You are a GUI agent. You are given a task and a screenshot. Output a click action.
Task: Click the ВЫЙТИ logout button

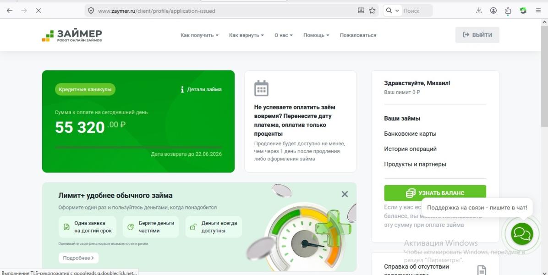tap(477, 35)
